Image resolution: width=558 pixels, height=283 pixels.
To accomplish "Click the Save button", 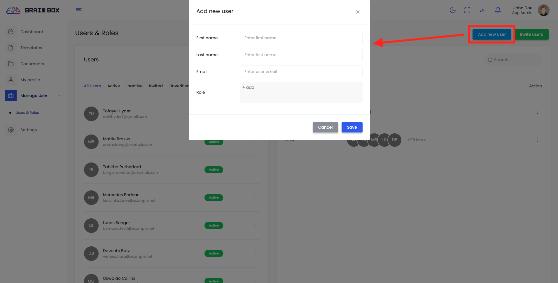I will point(352,127).
